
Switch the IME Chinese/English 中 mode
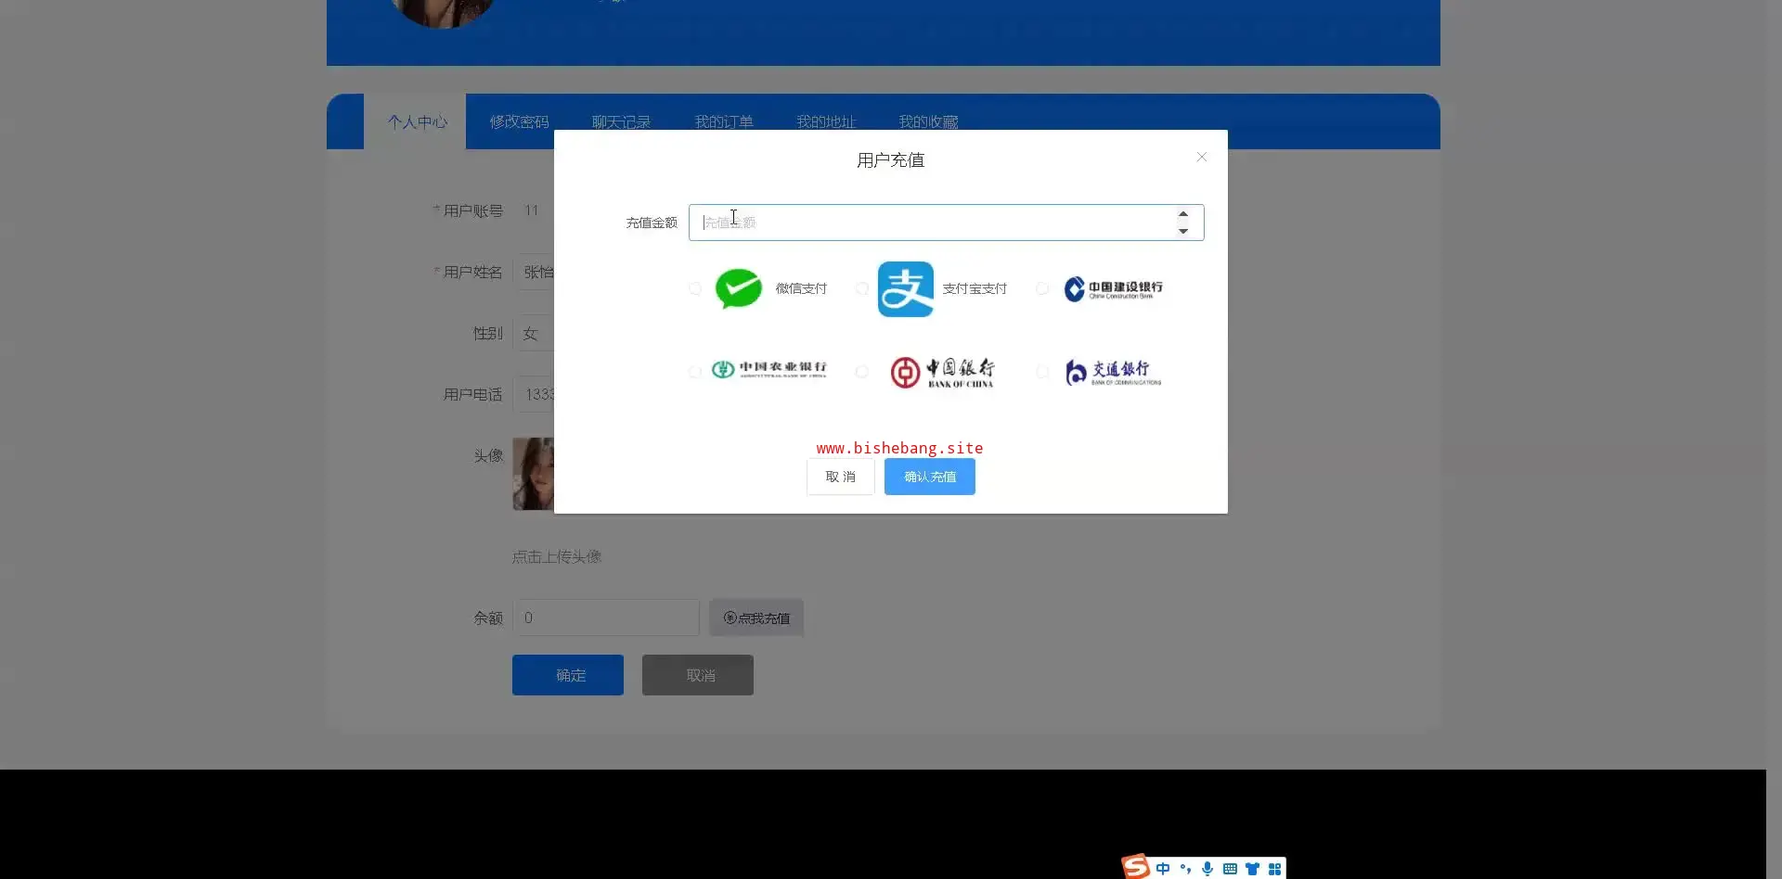click(x=1163, y=869)
